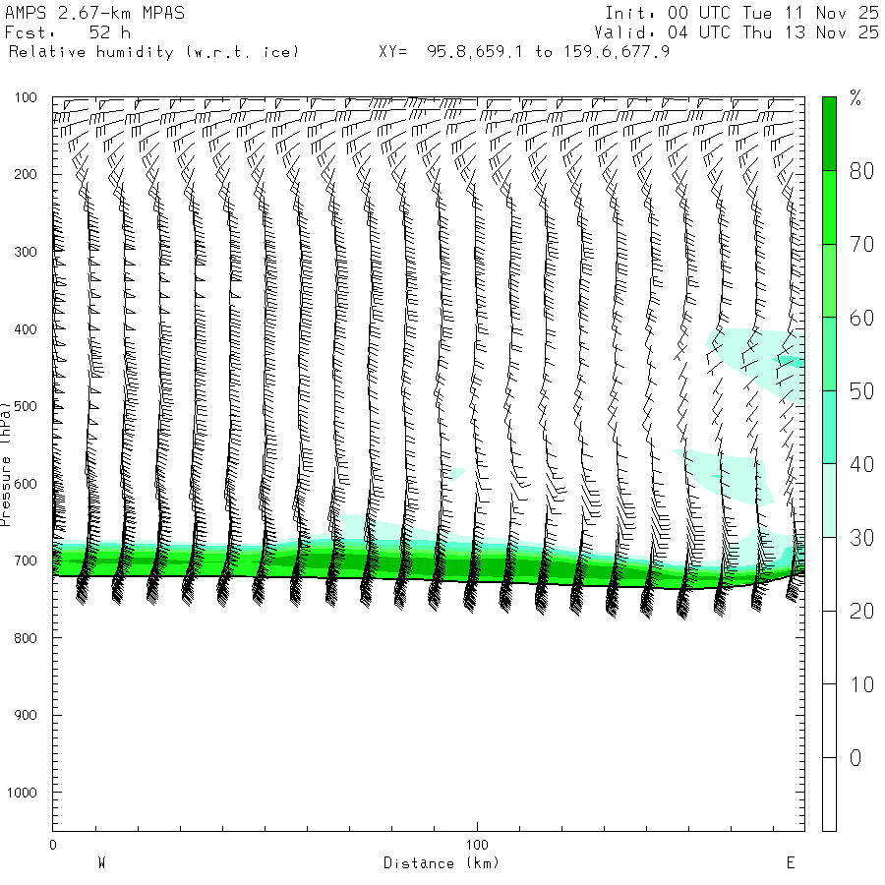Click the turquoise 40-50% colorbar segment

pos(829,428)
